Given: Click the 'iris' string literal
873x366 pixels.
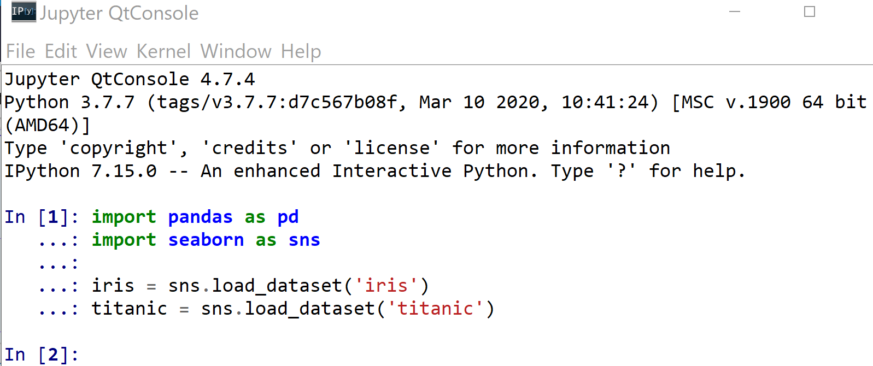Looking at the screenshot, I should click(386, 286).
